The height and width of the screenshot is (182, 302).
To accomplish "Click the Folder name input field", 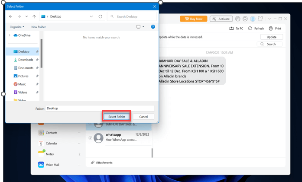I will [x=100, y=109].
